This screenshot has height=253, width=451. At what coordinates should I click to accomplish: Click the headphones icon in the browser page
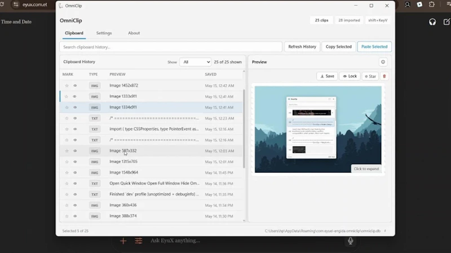click(x=432, y=22)
